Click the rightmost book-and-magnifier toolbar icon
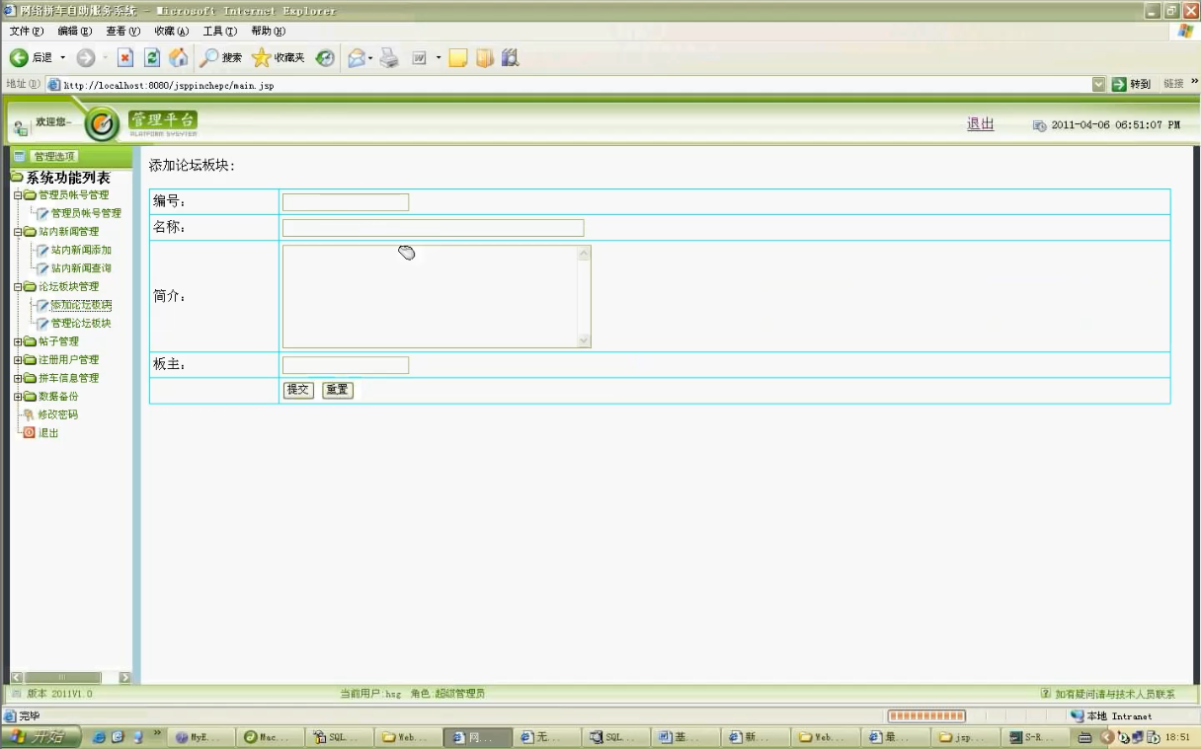The image size is (1201, 749). (x=510, y=58)
